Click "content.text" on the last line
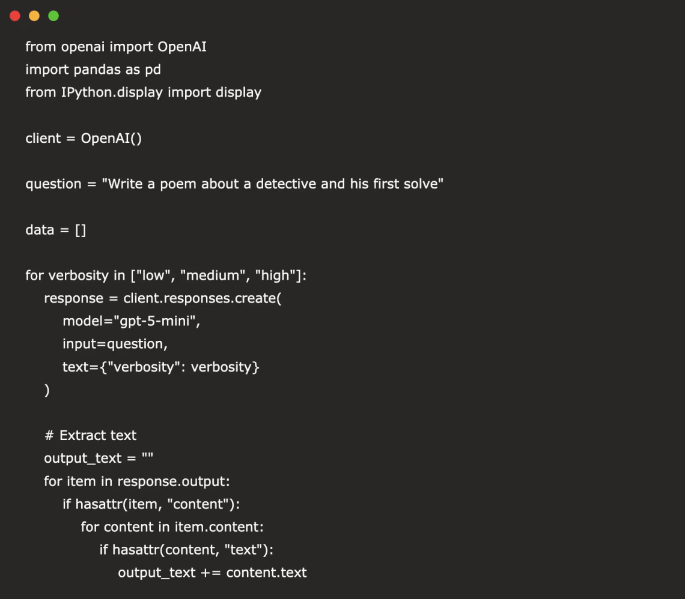685x599 pixels. pyautogui.click(x=266, y=573)
